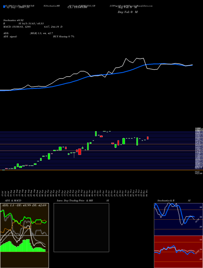This screenshot has height=268, width=203.
Task: Click the peak of the white price line
Action: (137, 58)
